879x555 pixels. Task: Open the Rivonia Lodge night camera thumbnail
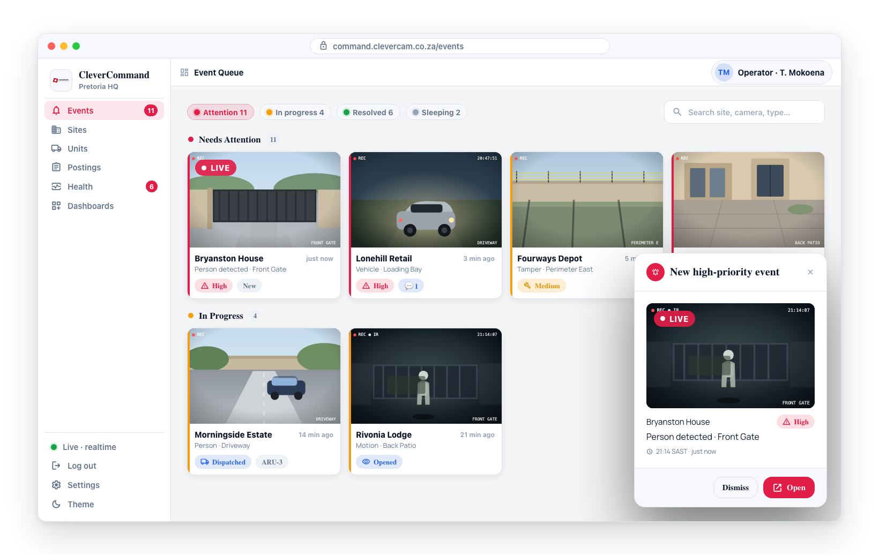426,376
